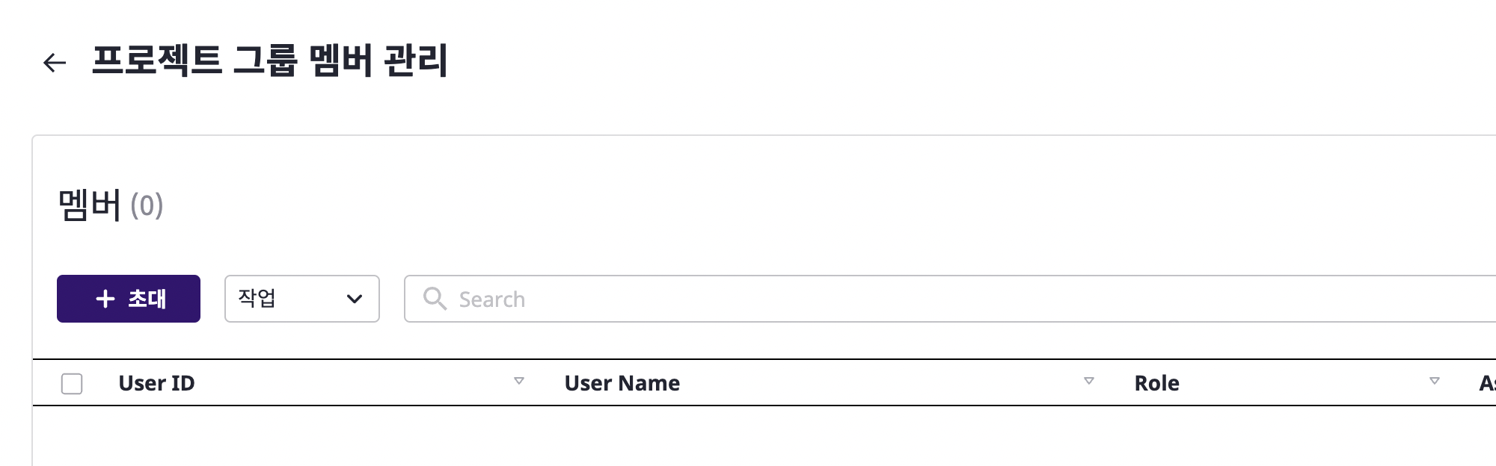Expand the chevron arrow beside 작업
The width and height of the screenshot is (1496, 466).
pos(355,299)
